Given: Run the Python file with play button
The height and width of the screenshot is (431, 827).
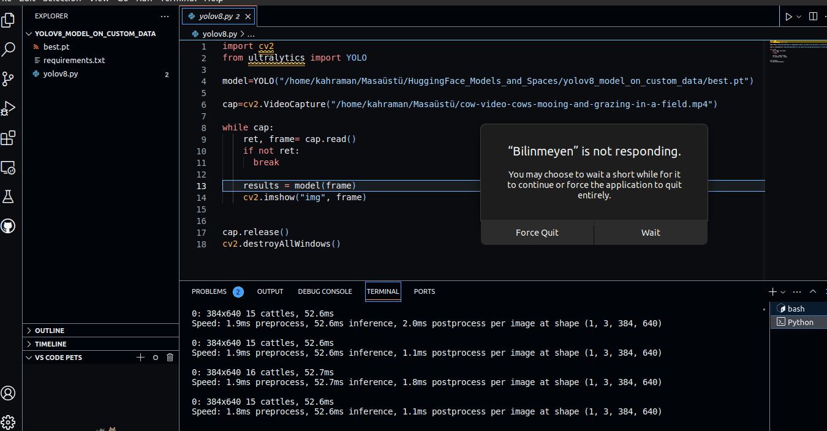Looking at the screenshot, I should (788, 17).
